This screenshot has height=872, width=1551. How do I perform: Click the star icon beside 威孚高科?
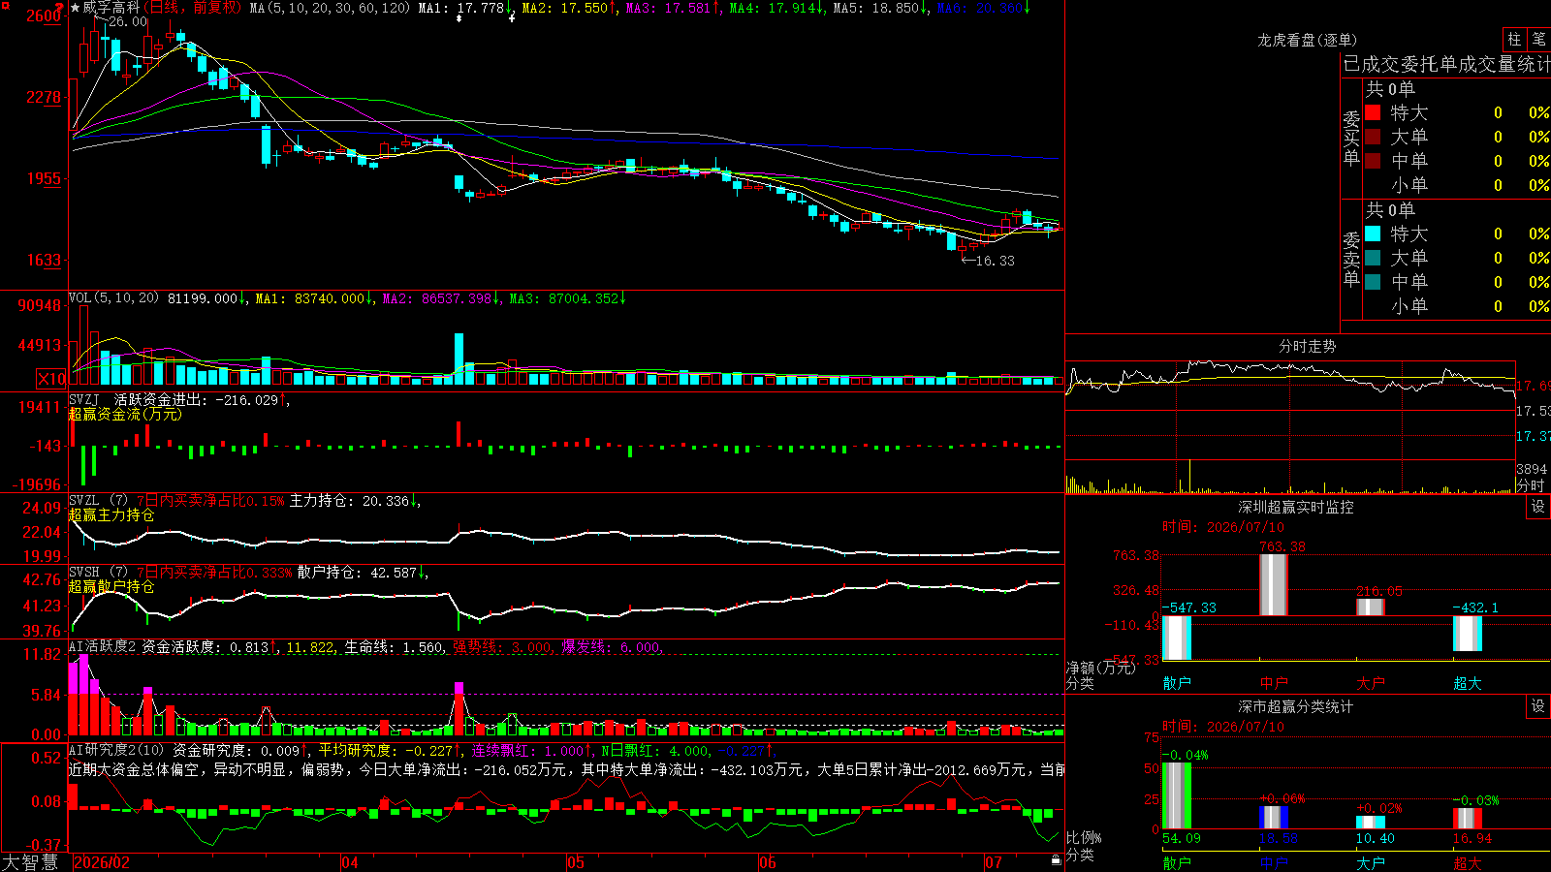75,8
